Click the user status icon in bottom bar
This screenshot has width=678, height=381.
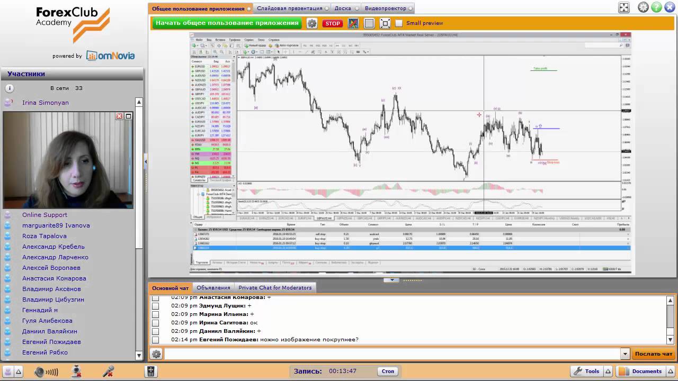[7, 371]
